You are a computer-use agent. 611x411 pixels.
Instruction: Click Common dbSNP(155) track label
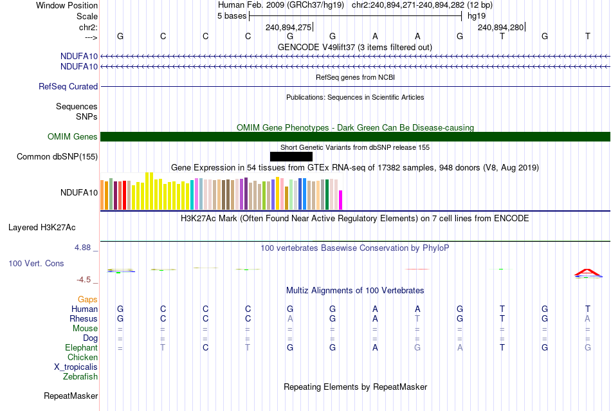pyautogui.click(x=57, y=156)
